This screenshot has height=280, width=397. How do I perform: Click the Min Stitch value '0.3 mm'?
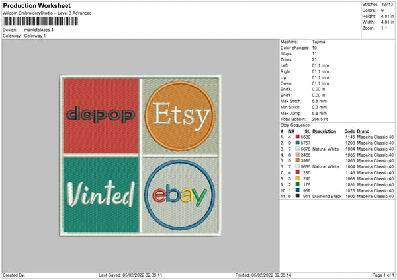click(x=320, y=107)
